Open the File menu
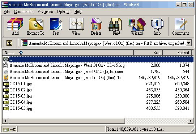The width and height of the screenshot is (196, 134). coord(7,12)
